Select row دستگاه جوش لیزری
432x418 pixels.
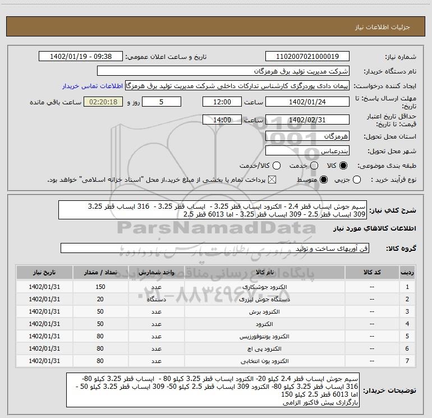pyautogui.click(x=216, y=299)
